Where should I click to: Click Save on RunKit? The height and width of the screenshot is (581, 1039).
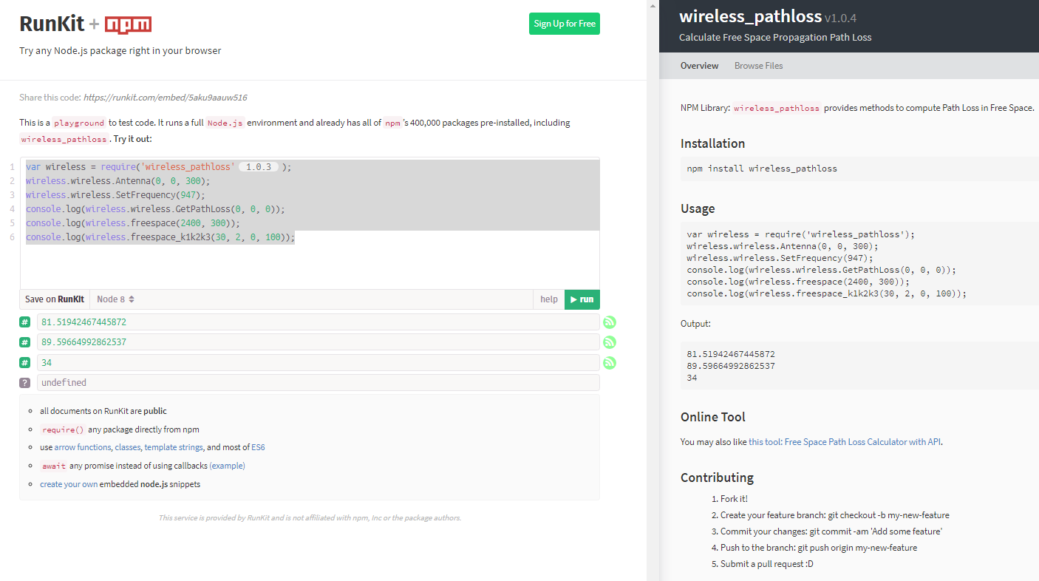click(55, 299)
